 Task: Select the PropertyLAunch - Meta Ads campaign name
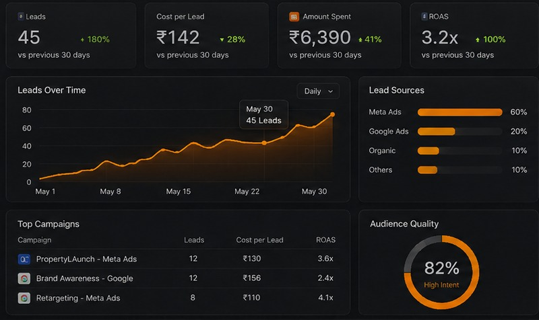pyautogui.click(x=86, y=259)
